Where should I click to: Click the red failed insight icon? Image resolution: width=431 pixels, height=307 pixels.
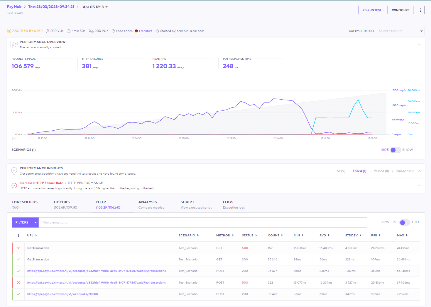point(14,185)
